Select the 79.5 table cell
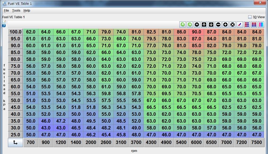This screenshot has width=268, height=154. click(x=151, y=39)
